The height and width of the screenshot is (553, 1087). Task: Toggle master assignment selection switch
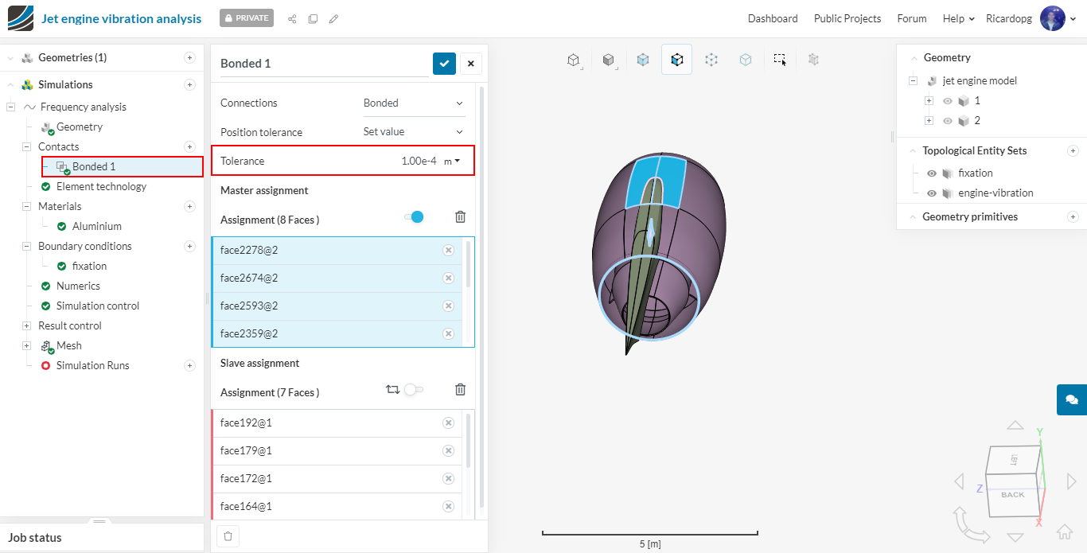coord(414,216)
